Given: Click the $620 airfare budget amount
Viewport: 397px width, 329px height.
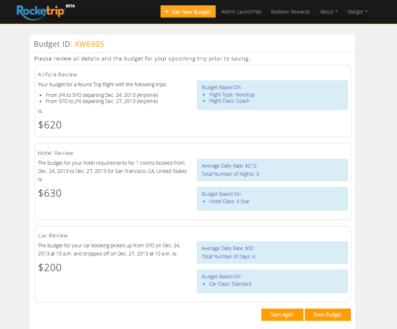Looking at the screenshot, I should click(50, 125).
